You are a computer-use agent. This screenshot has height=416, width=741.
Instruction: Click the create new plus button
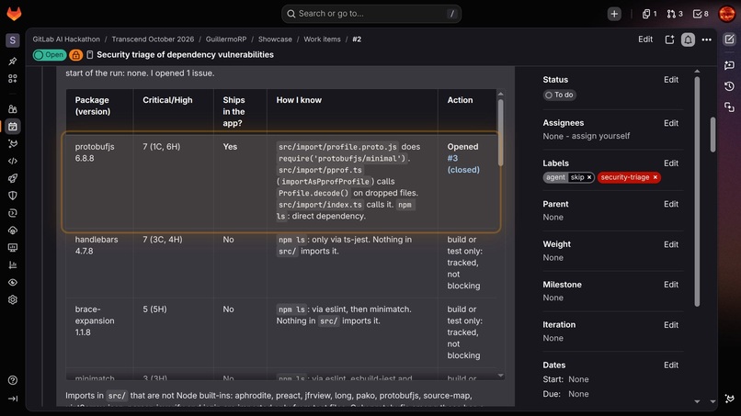(614, 14)
